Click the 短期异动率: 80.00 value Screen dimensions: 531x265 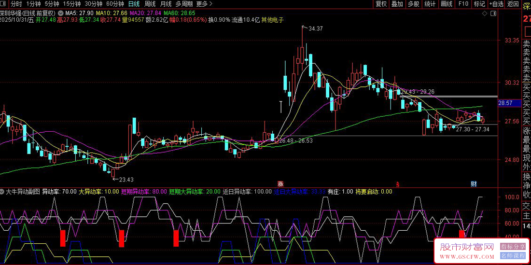pyautogui.click(x=144, y=192)
